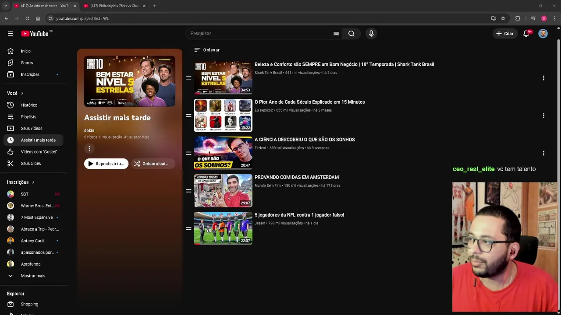Open the account avatar menu
Image resolution: width=561 pixels, height=315 pixels.
pyautogui.click(x=543, y=34)
